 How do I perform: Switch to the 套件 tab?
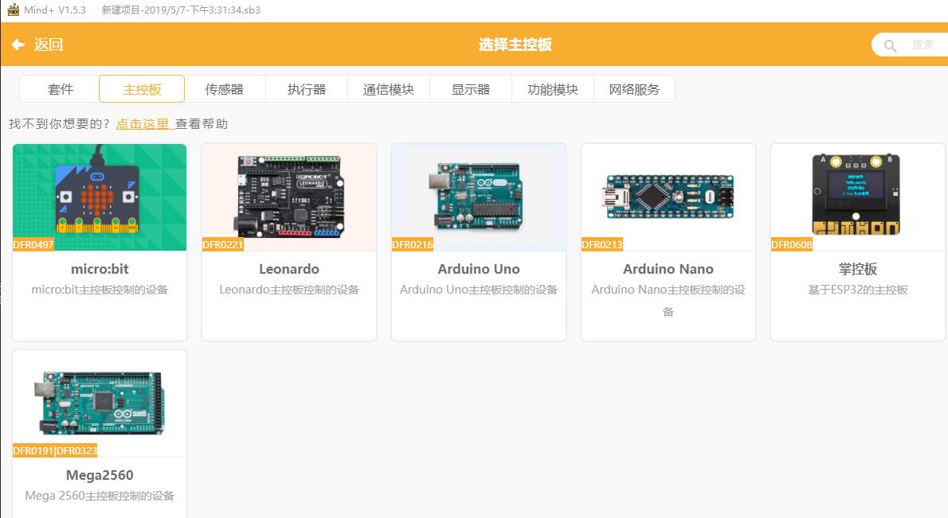click(60, 89)
